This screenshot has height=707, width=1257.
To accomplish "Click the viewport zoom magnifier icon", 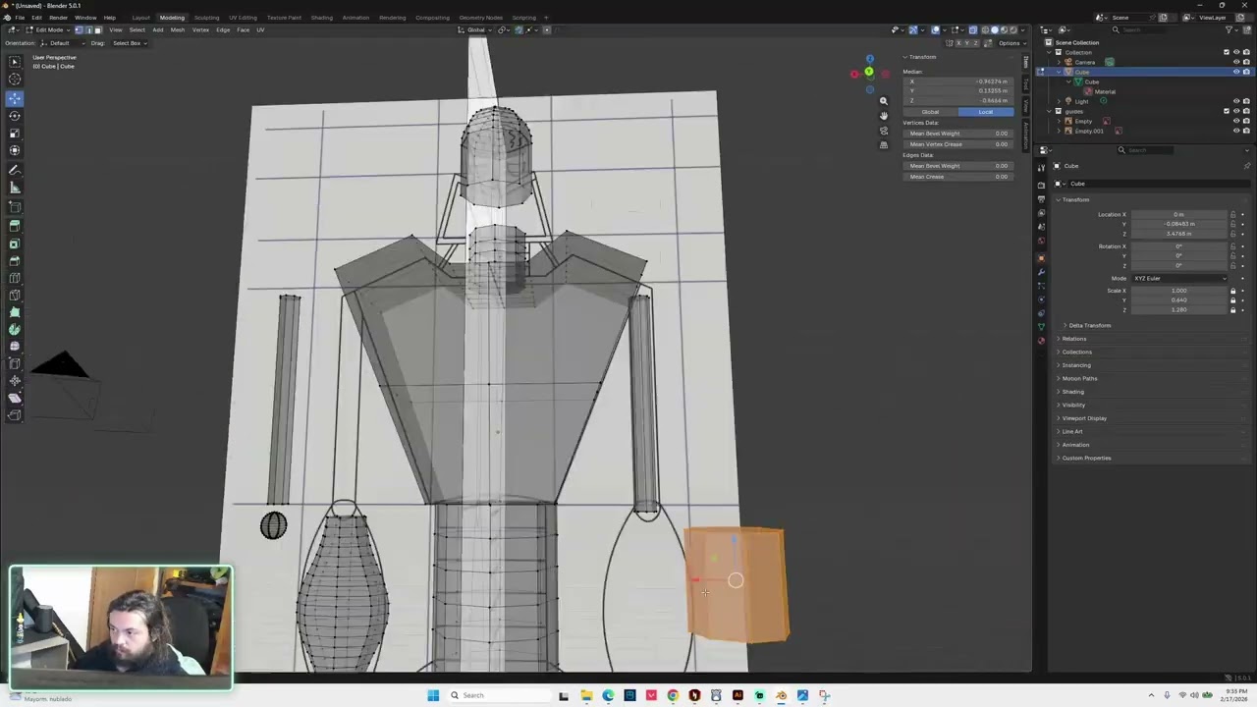I will click(883, 101).
